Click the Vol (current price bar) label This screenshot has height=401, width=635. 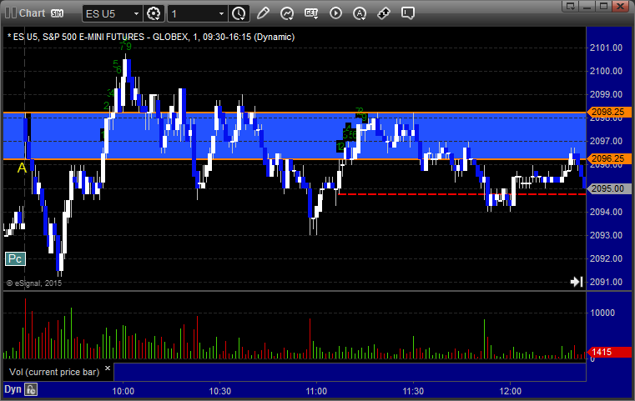(54, 372)
